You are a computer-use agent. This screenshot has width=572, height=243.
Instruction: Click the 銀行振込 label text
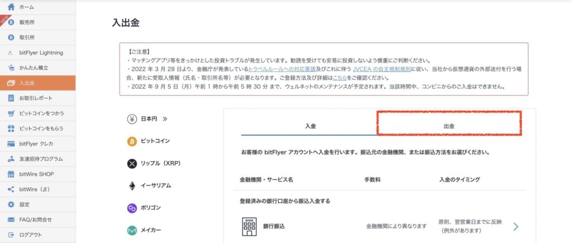pyautogui.click(x=274, y=227)
